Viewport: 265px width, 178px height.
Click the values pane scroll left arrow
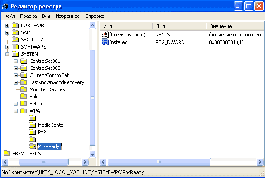point(103,162)
